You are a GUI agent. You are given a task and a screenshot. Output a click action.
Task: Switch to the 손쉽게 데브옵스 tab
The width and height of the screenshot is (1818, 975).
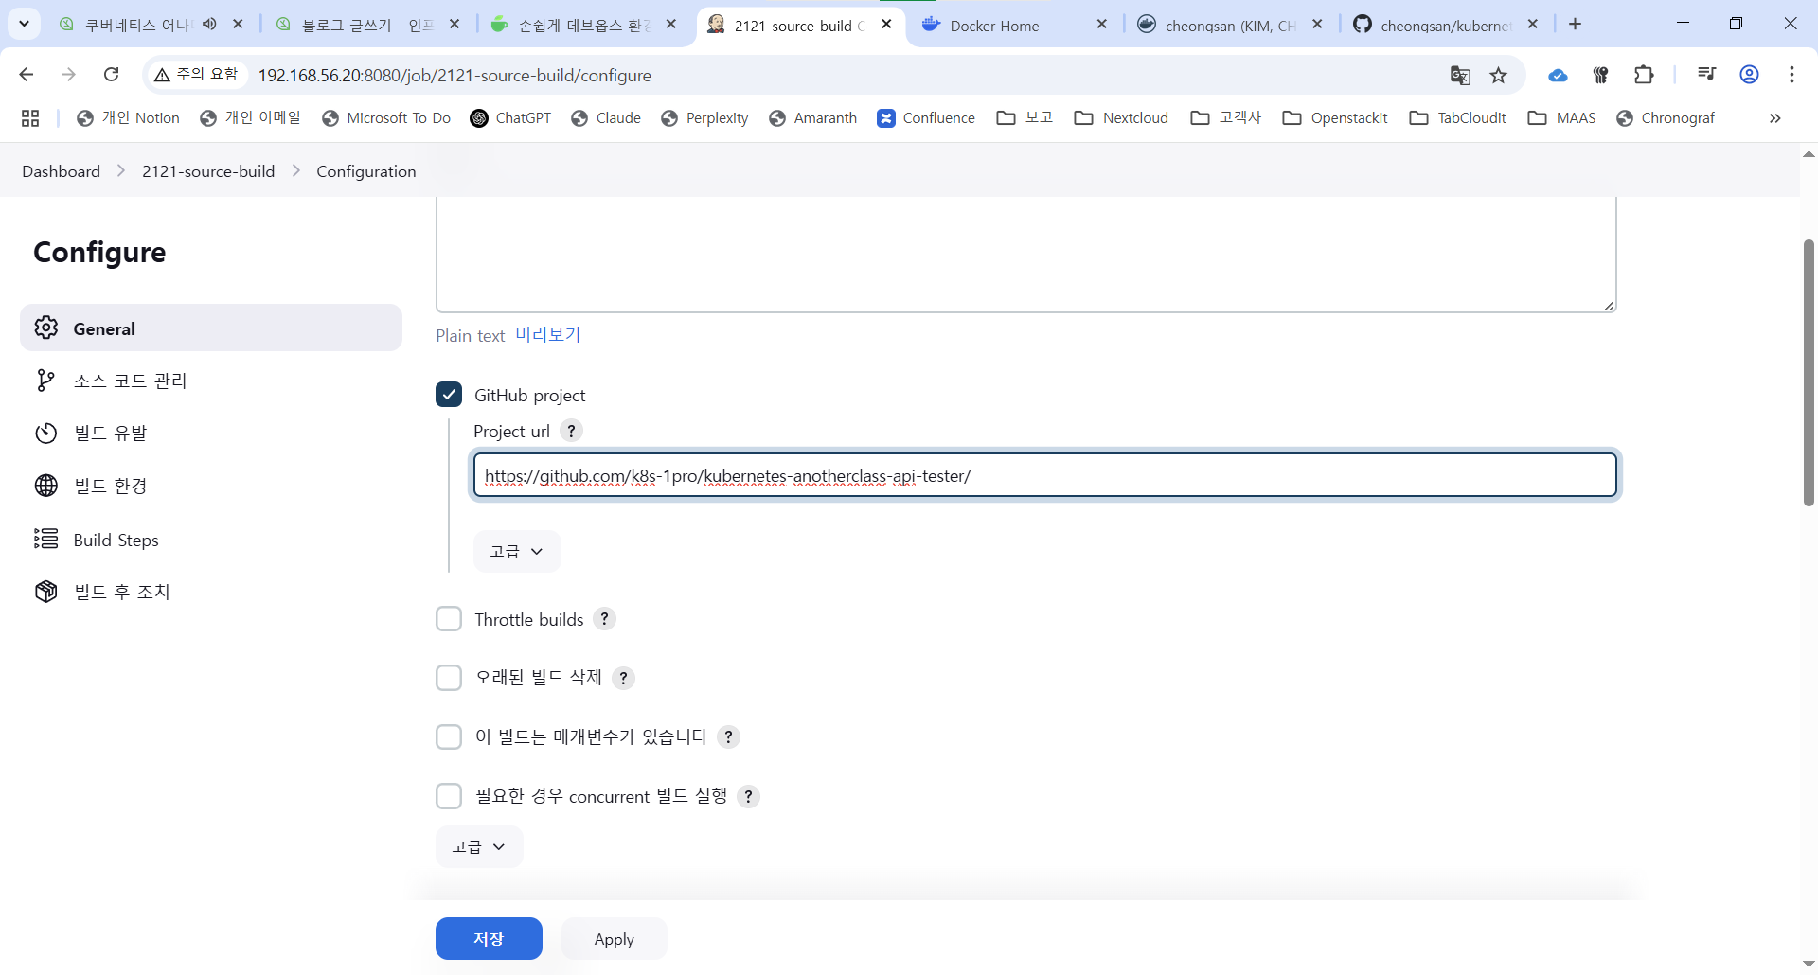(584, 26)
